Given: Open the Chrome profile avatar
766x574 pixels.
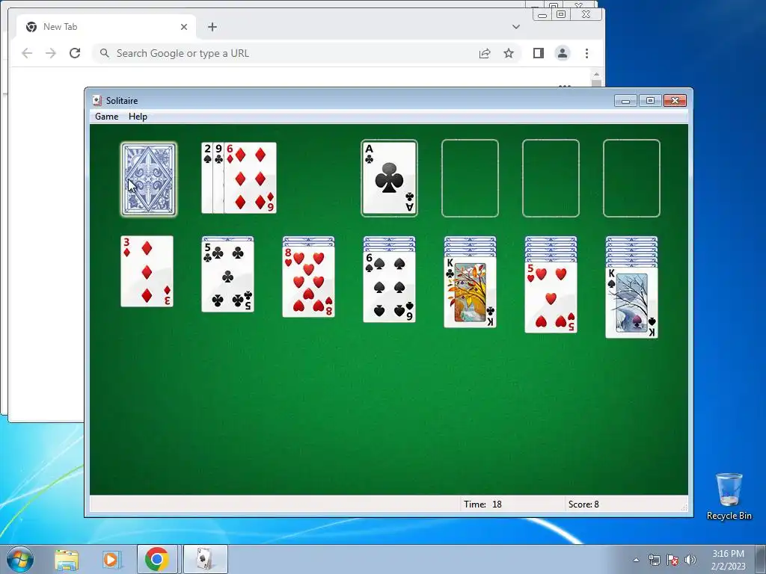Looking at the screenshot, I should (563, 53).
